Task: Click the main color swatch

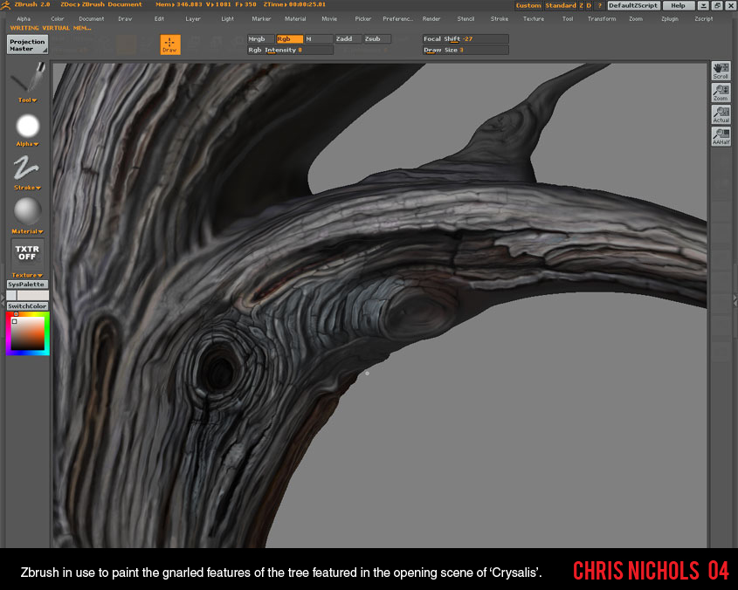Action: pos(33,295)
